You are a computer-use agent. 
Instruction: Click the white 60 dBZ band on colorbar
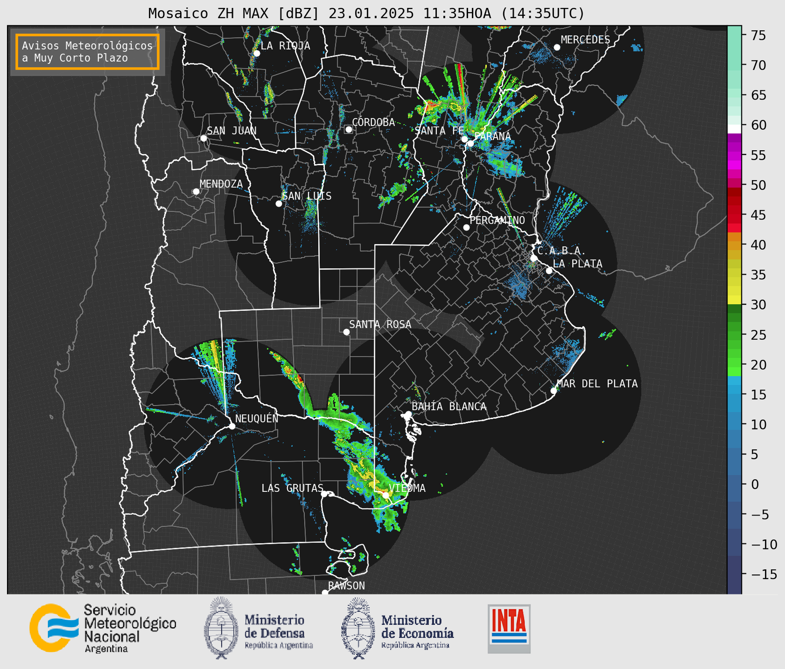click(x=734, y=128)
